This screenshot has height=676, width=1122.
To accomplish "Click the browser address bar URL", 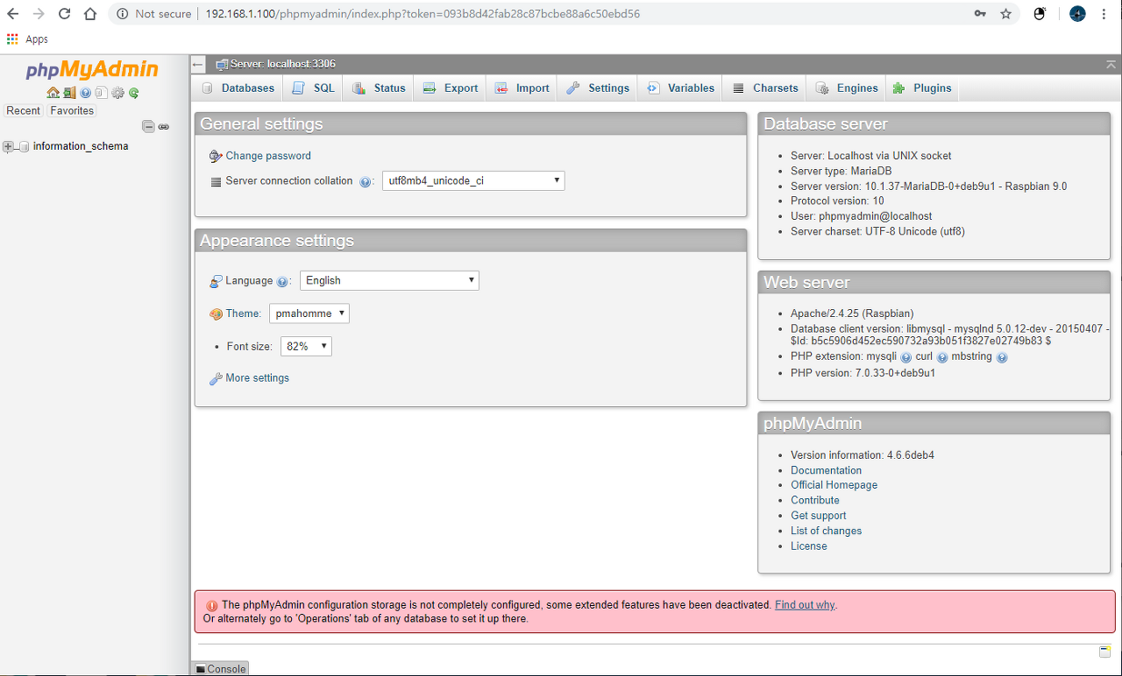I will [423, 14].
